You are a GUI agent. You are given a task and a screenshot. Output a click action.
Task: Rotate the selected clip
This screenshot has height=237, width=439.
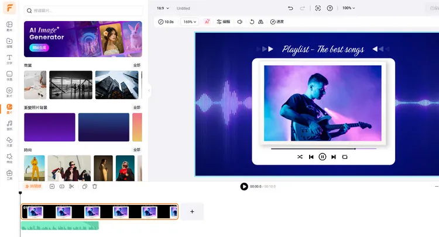click(x=252, y=22)
